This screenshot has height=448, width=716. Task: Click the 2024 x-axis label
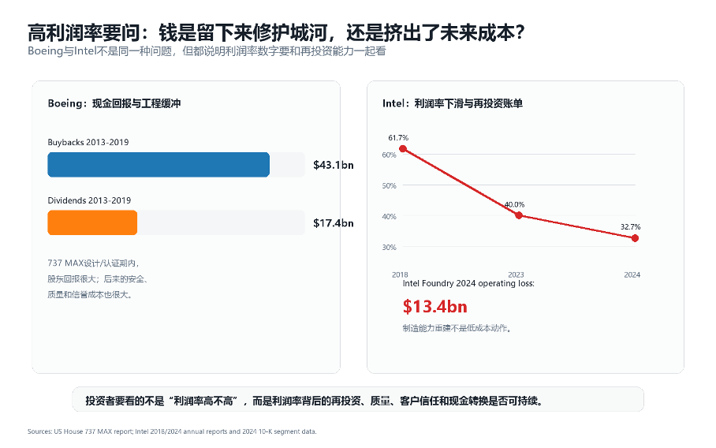point(632,274)
